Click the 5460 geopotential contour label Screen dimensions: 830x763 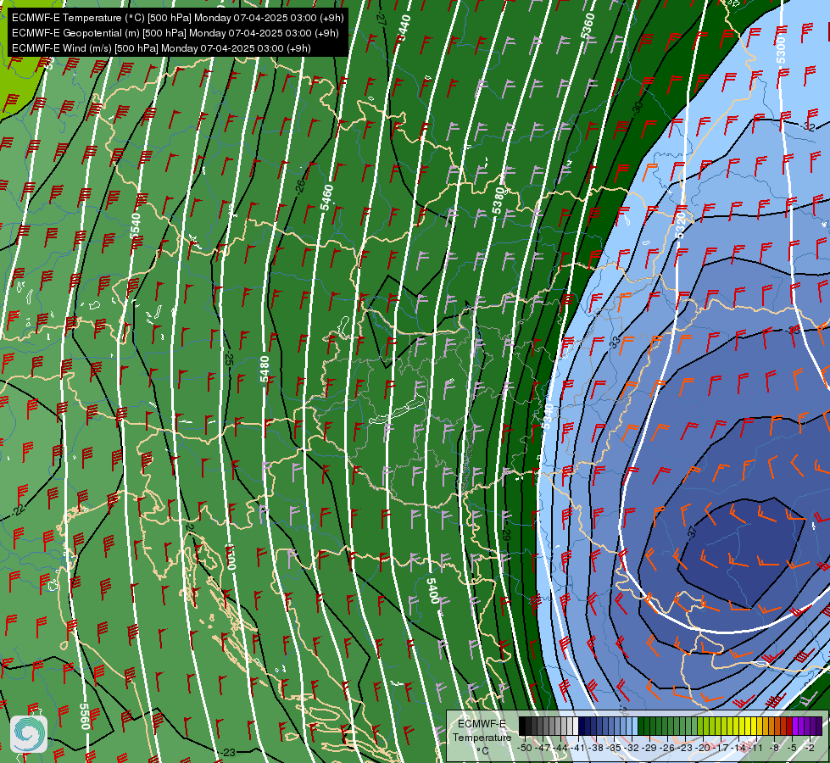click(326, 197)
